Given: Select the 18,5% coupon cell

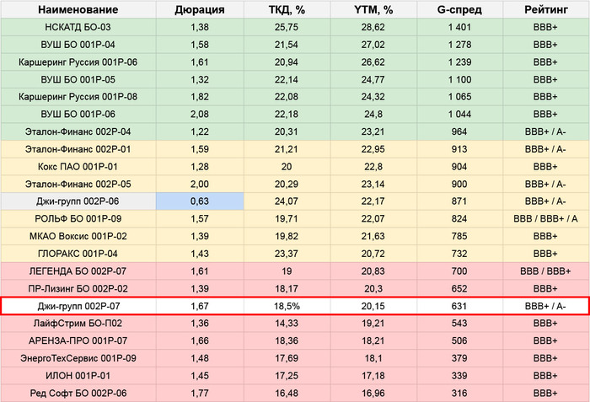Looking at the screenshot, I should tap(287, 306).
